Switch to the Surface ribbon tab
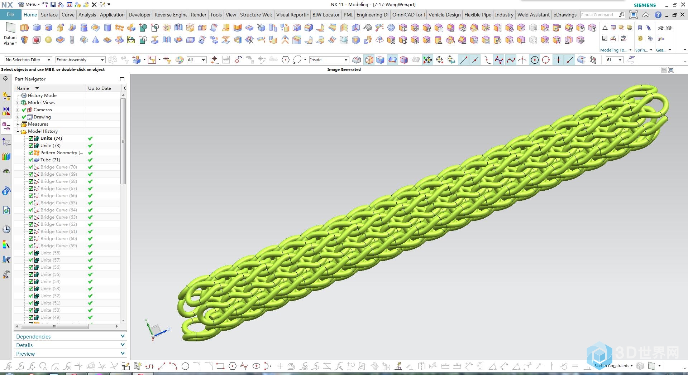The image size is (688, 375). (x=49, y=15)
